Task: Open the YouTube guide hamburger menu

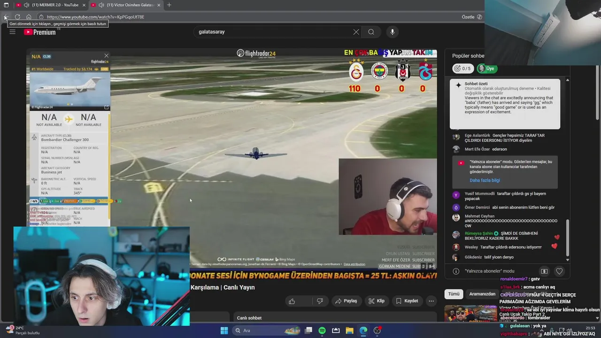Action: pyautogui.click(x=13, y=32)
